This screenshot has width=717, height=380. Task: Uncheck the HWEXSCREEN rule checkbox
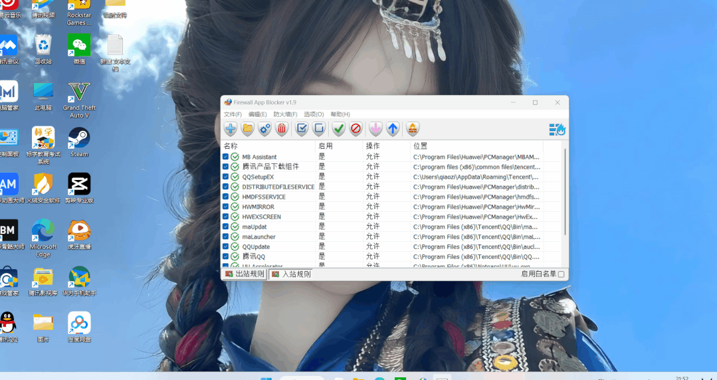tap(225, 217)
